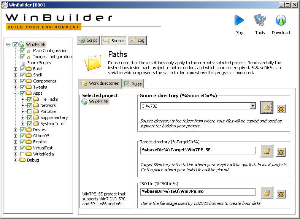
Task: Select Share Scripts tree item
Action: coord(39,63)
